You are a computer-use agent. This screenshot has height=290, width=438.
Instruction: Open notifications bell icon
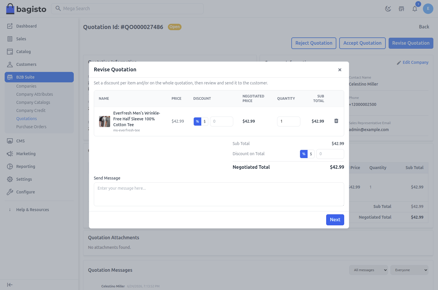coord(415,9)
